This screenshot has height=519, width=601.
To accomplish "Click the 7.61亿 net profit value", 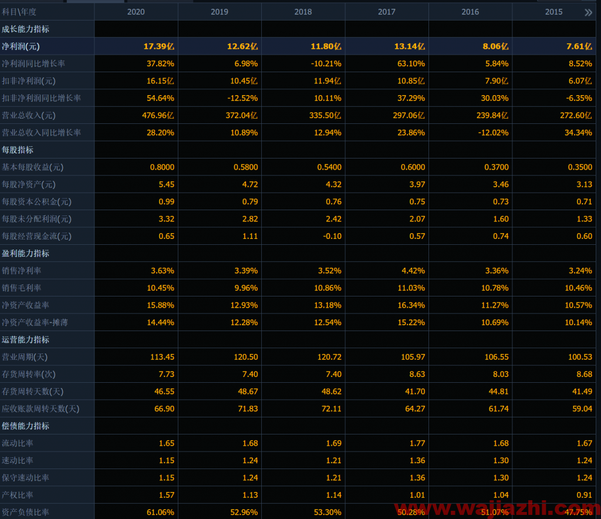I will tap(579, 46).
